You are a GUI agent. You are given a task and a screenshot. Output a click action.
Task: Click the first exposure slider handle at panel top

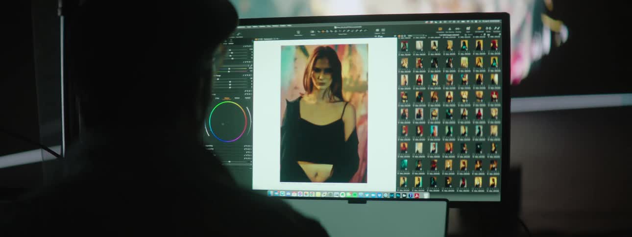pos(231,49)
